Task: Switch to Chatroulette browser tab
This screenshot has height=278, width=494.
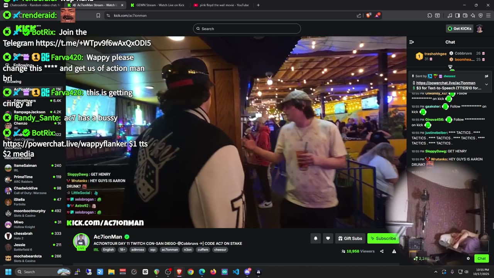Action: click(32, 5)
